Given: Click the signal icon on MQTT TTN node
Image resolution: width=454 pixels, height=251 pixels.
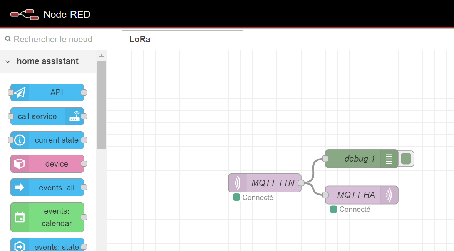Looking at the screenshot, I should [x=237, y=183].
